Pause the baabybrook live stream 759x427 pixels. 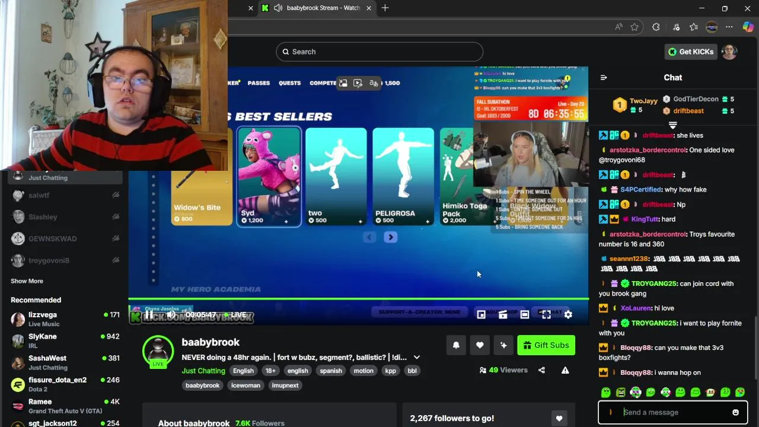149,315
